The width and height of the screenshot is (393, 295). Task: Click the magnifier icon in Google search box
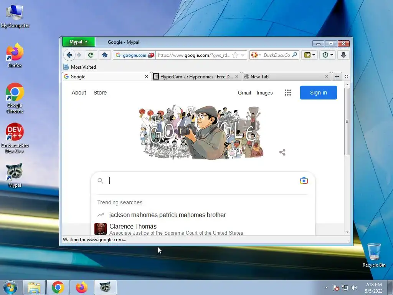(x=100, y=181)
